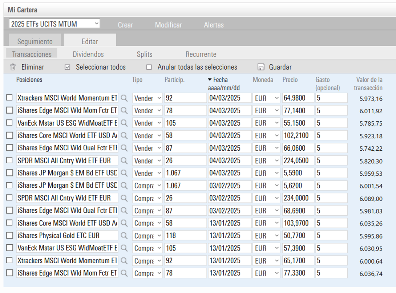
Task: Switch to the Editar tab
Action: tap(90, 40)
